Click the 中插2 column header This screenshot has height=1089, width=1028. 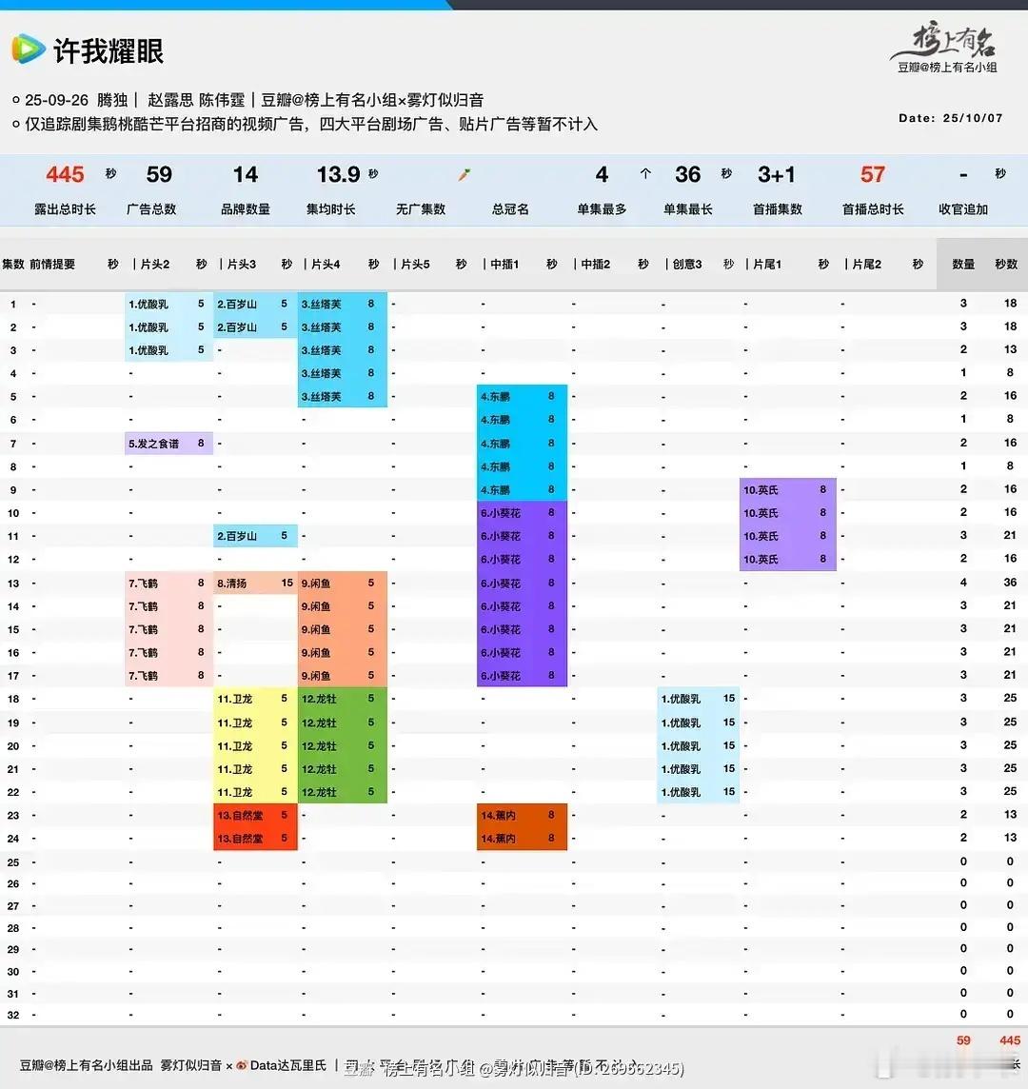pyautogui.click(x=595, y=265)
